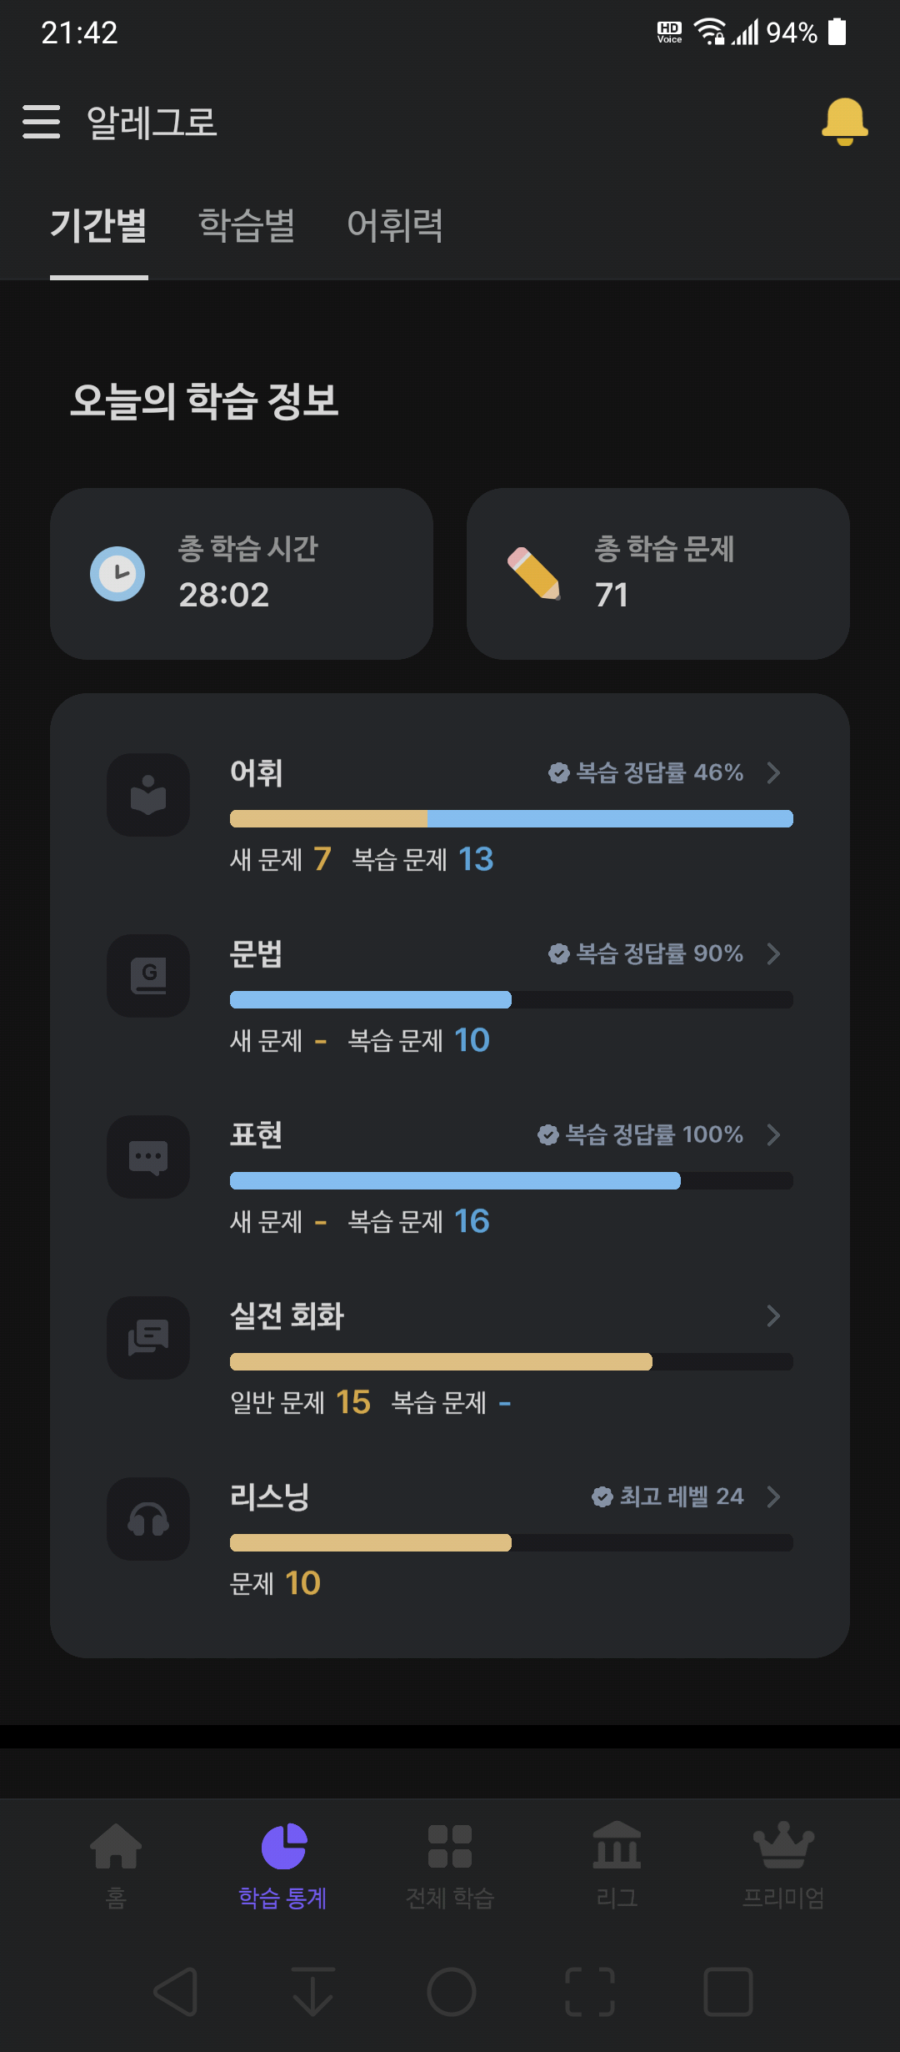The height and width of the screenshot is (2052, 900).
Task: Tap the listening (리스닝) headphones icon
Action: [x=148, y=1519]
